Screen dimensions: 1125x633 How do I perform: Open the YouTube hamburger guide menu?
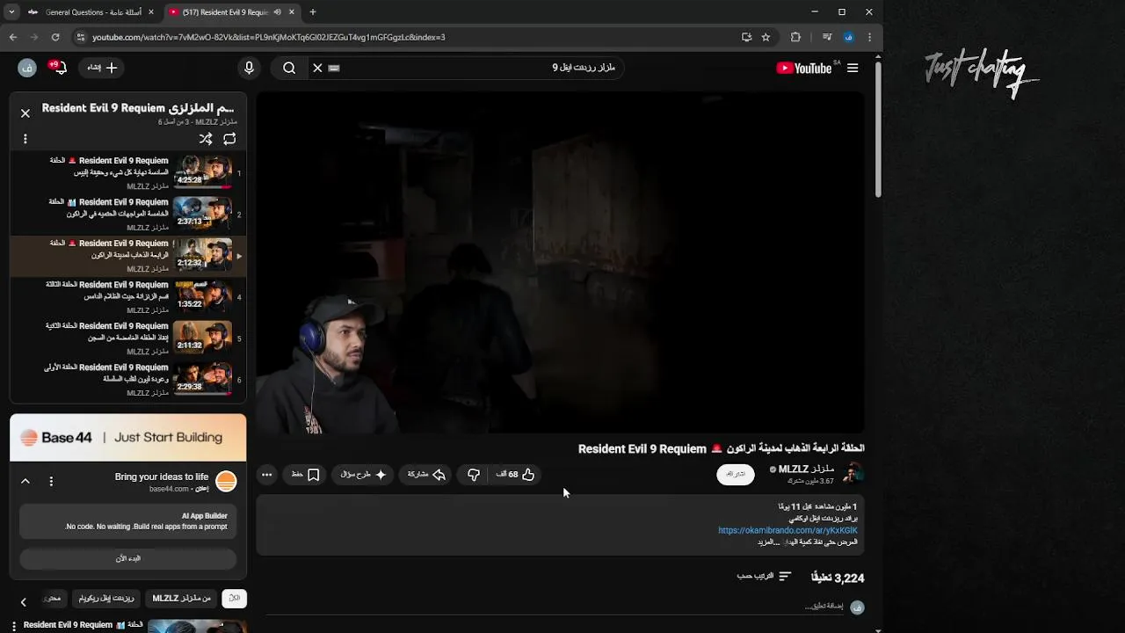853,68
